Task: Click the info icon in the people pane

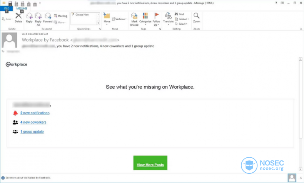Action: [x=3, y=178]
